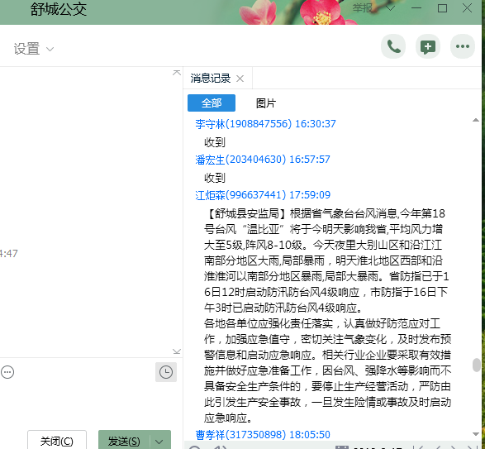Collapse chat area with the top up-chevron
The width and height of the screenshot is (485, 449).
[177, 73]
